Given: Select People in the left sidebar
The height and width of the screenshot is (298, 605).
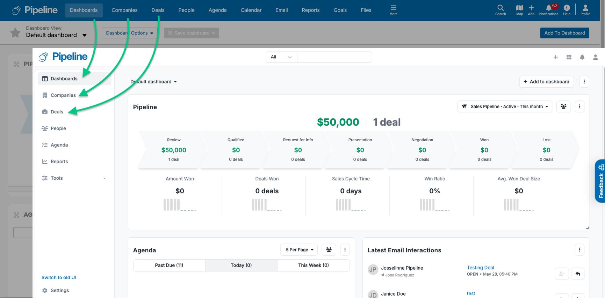Looking at the screenshot, I should (x=74, y=128).
